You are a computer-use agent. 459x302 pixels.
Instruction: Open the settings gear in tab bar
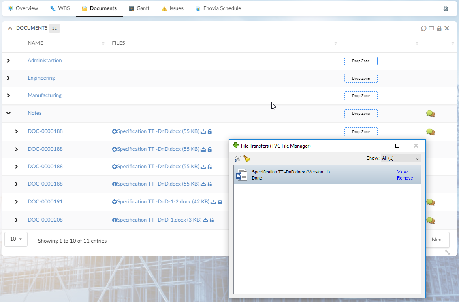pyautogui.click(x=446, y=8)
